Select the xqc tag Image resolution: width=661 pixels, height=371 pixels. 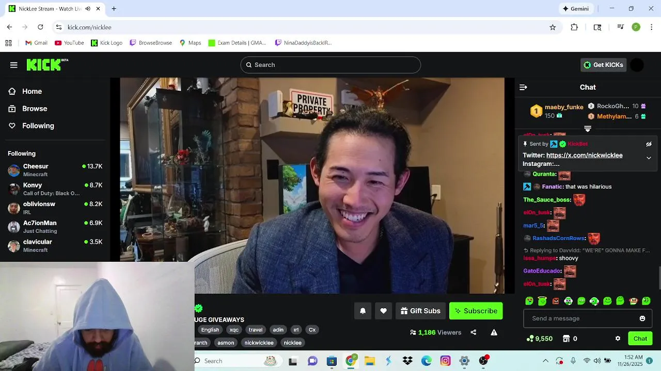point(234,330)
